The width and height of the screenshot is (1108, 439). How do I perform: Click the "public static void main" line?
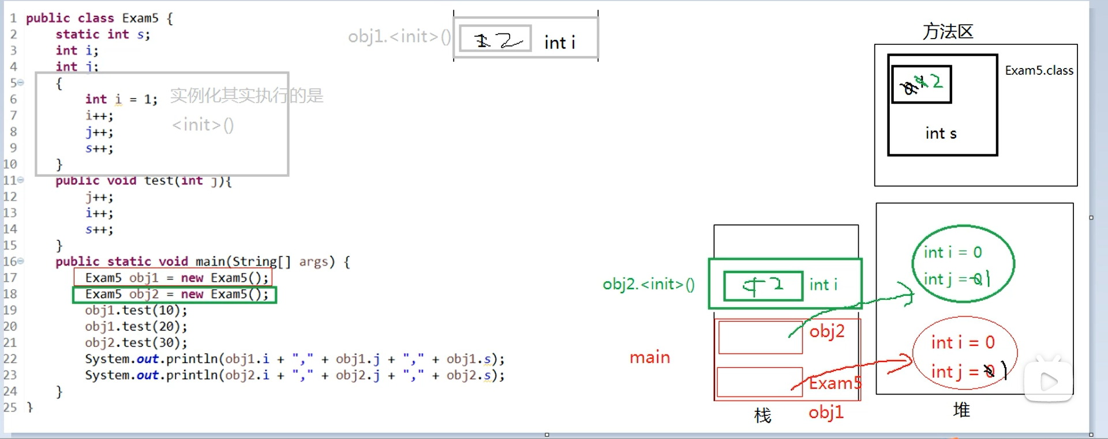[x=203, y=262]
